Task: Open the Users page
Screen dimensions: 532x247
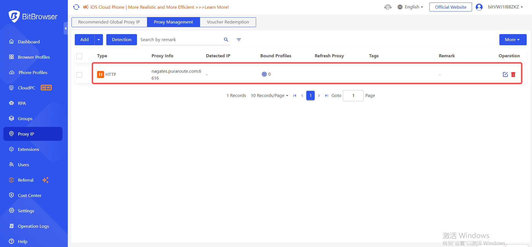Action: (x=33, y=165)
